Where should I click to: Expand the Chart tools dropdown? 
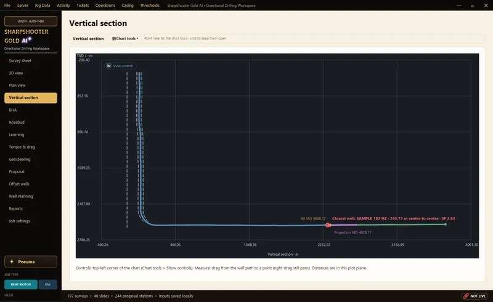(125, 39)
